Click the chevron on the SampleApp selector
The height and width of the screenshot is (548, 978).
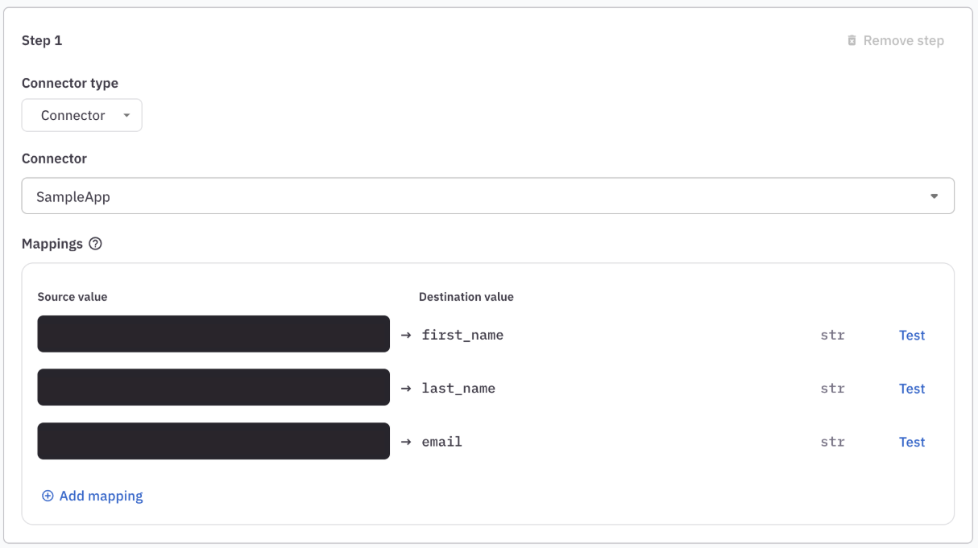tap(934, 196)
